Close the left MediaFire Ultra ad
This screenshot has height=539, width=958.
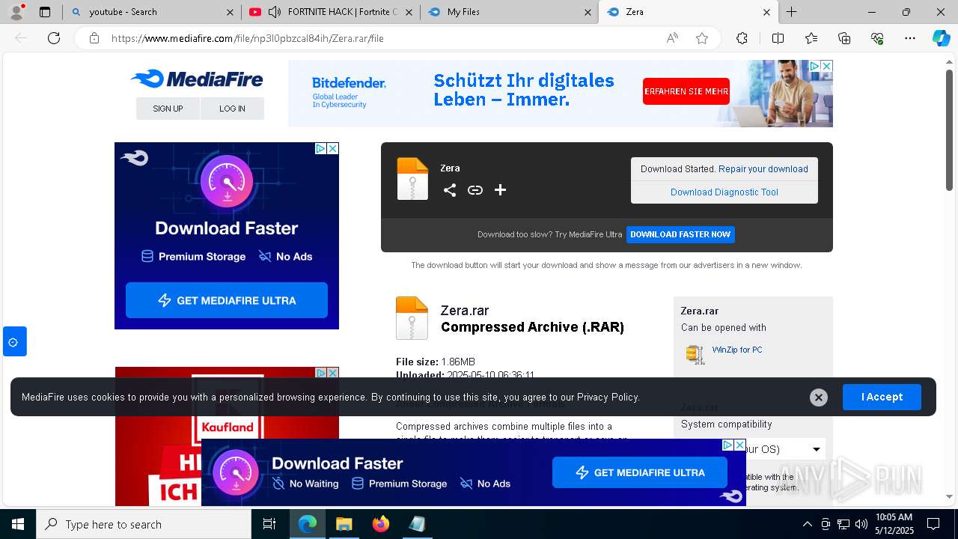333,149
